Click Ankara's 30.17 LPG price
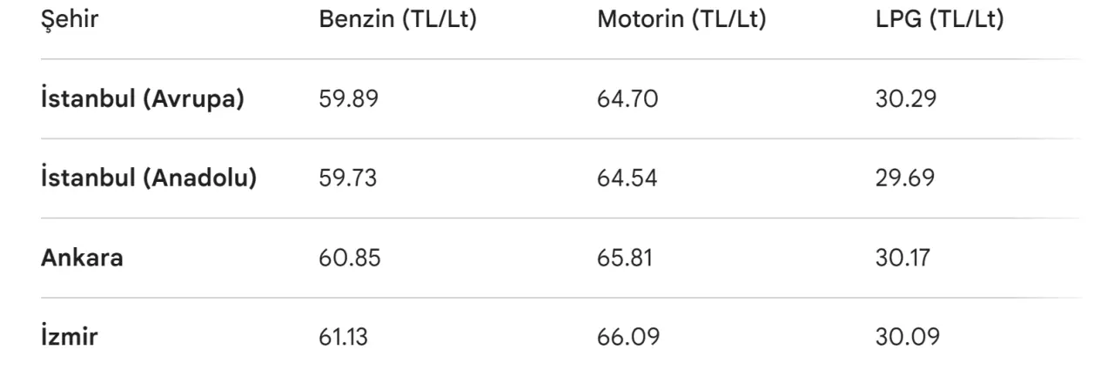Screen dimensions: 1114x370 click(x=903, y=258)
